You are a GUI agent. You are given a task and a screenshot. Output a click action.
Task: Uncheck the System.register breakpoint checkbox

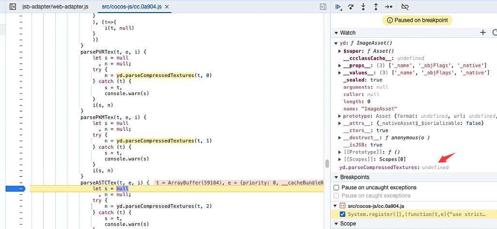(x=342, y=214)
